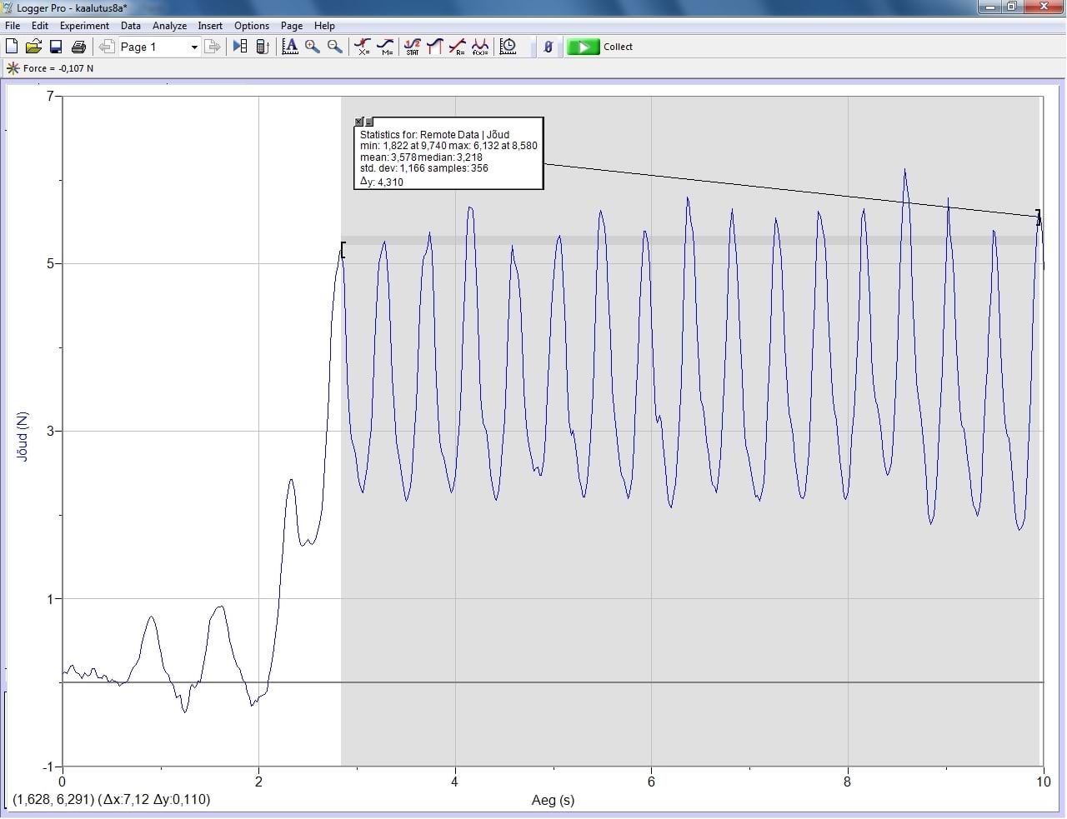The height and width of the screenshot is (819, 1067).
Task: Open the Experiment menu
Action: [84, 26]
